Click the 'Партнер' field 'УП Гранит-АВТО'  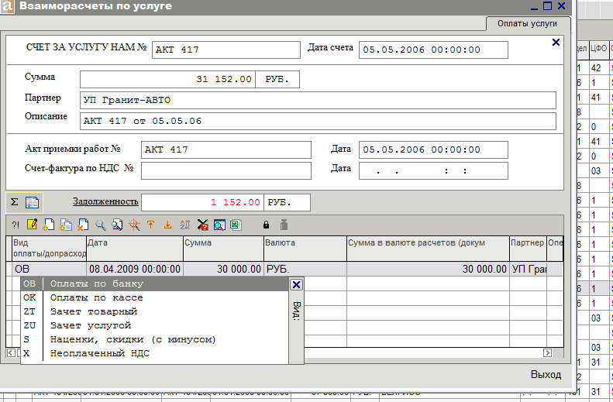click(x=318, y=101)
